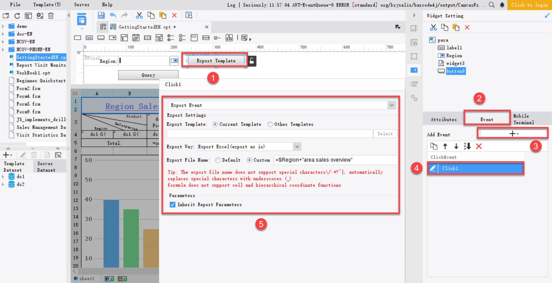Select the sheet1 tab
Screen dimensions: 552x283
click(84, 279)
